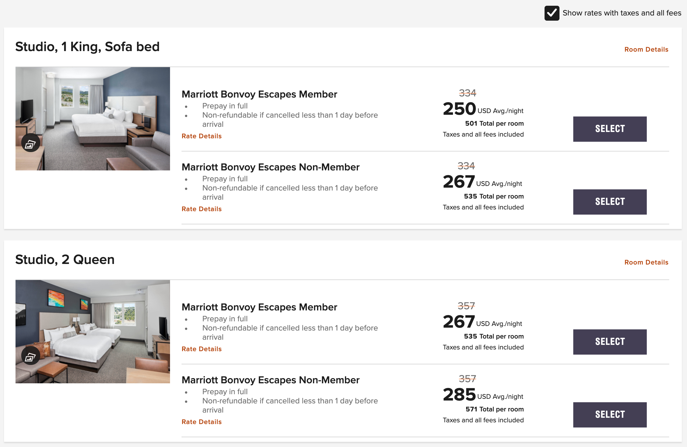This screenshot has height=447, width=687.
Task: Select the 285 USD Non-Member rate 2 Queen
Action: coord(610,415)
